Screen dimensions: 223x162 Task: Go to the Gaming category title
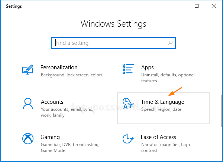coord(50,137)
